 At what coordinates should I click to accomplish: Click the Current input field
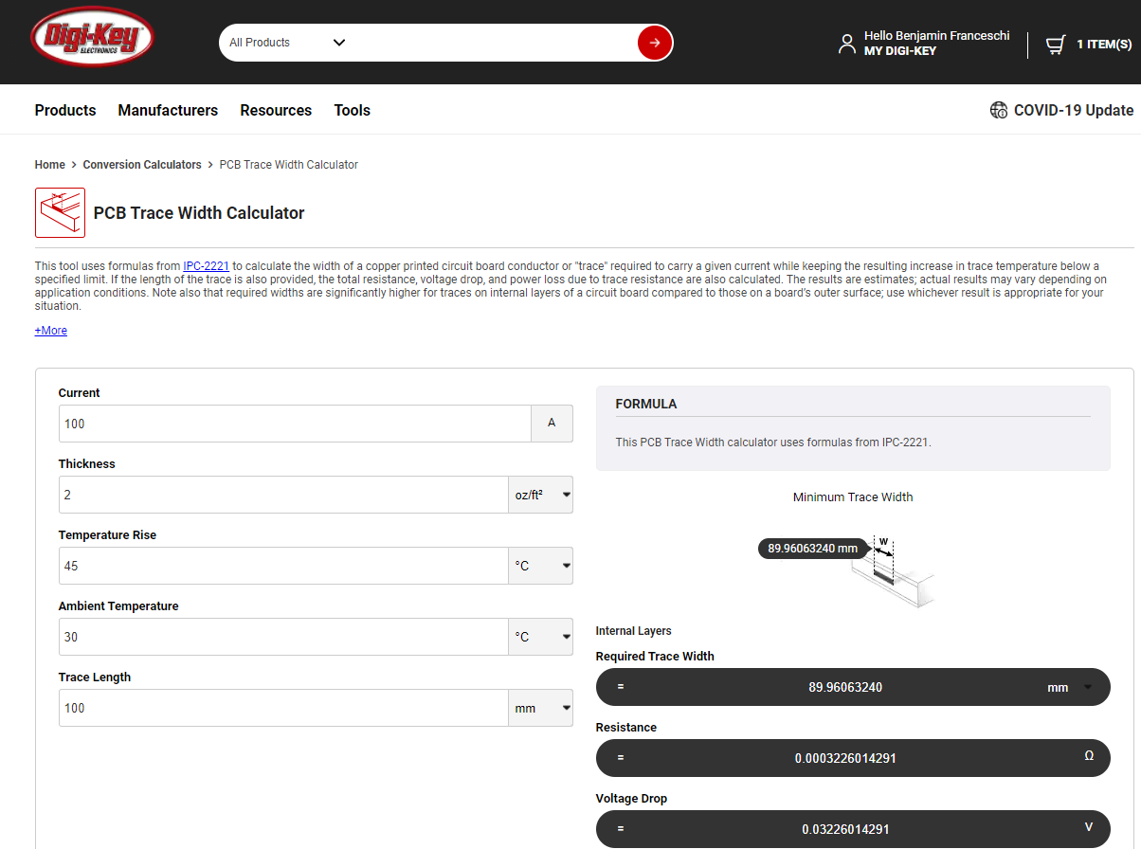point(295,424)
